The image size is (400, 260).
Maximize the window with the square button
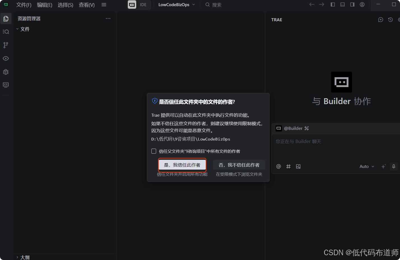point(394,4)
